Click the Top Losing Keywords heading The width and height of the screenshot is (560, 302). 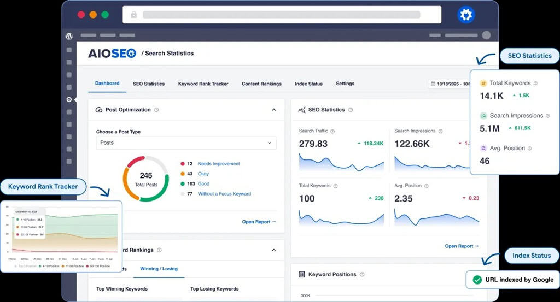(x=214, y=289)
